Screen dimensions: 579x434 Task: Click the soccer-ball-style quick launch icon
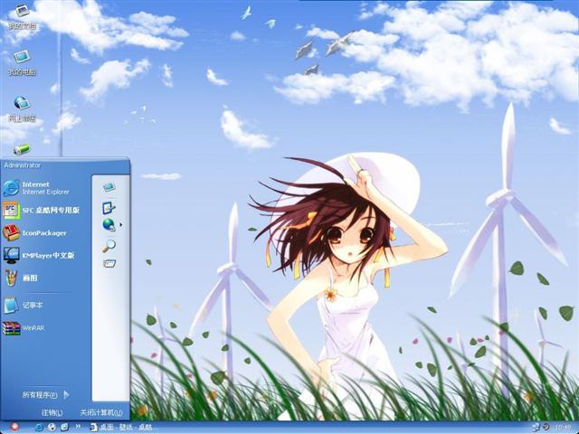(x=52, y=427)
